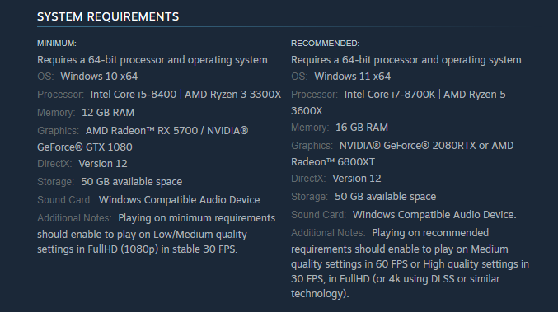
Task: Click the SYSTEM REQUIREMENTS heading
Action: tap(108, 16)
